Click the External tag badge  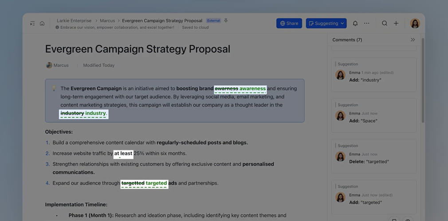pyautogui.click(x=213, y=21)
